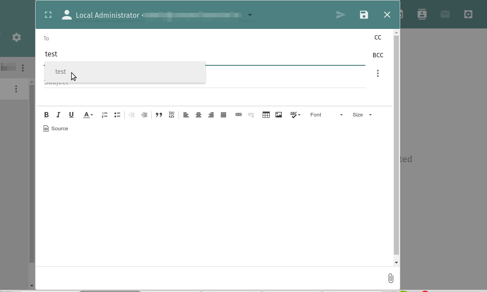Viewport: 487px width, 292px height.
Task: Justify the text
Action: (223, 115)
